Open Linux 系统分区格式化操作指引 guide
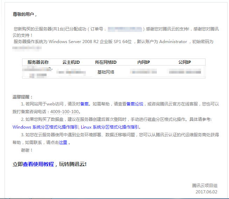 tap(110, 127)
